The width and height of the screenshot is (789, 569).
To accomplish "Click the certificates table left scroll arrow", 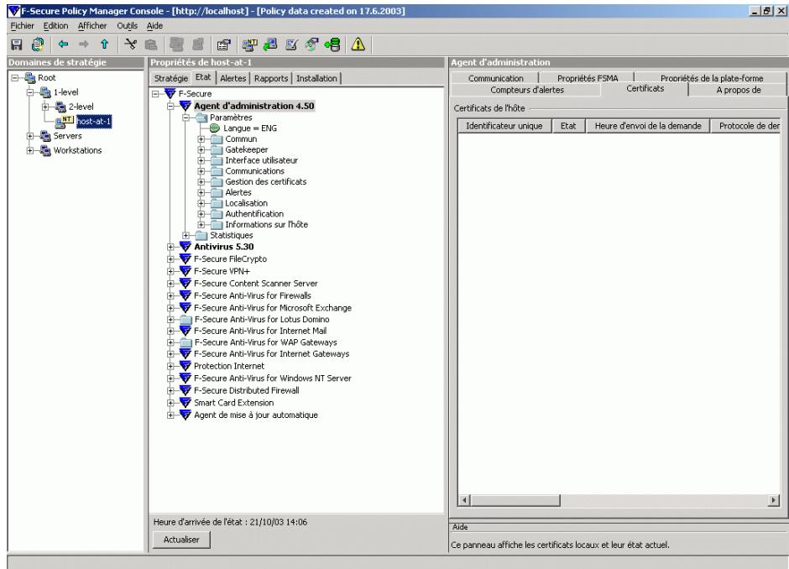I will tap(464, 500).
